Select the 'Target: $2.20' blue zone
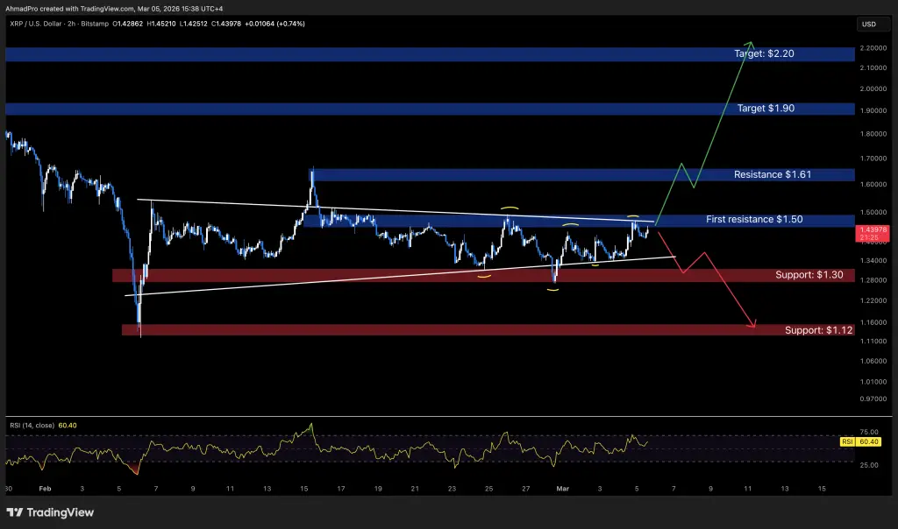898x529 pixels. (x=763, y=53)
